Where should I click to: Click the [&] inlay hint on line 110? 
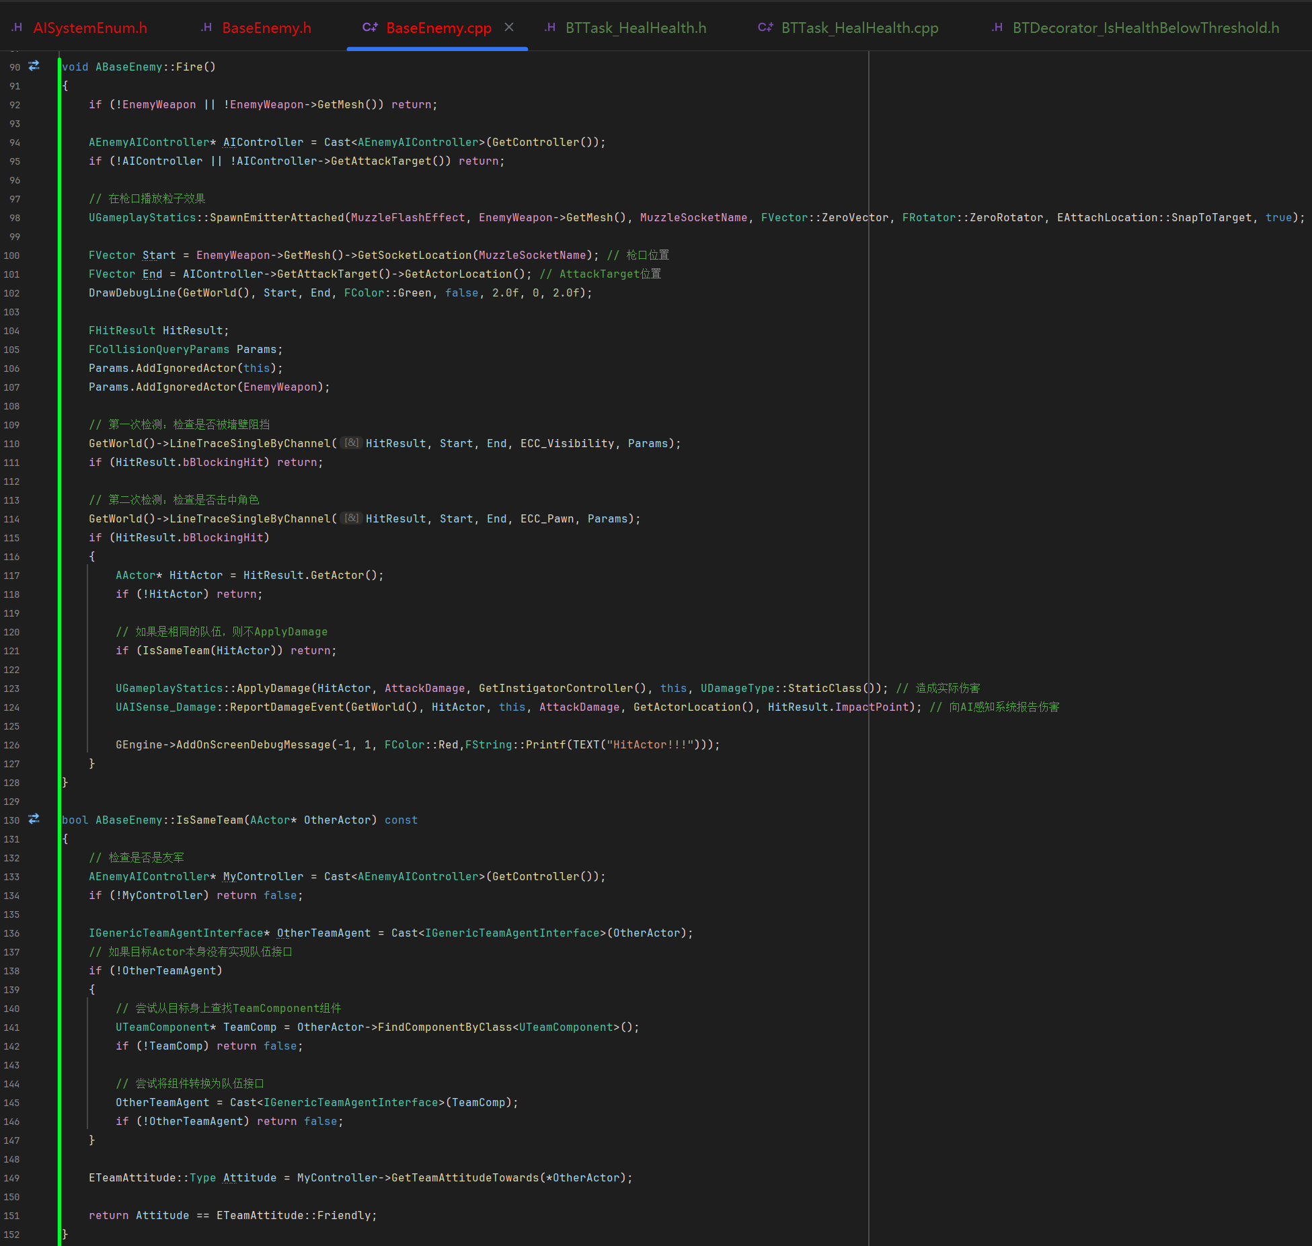coord(351,442)
